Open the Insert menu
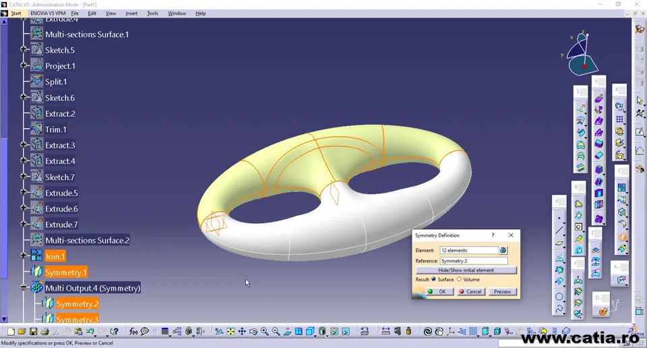 coord(131,13)
